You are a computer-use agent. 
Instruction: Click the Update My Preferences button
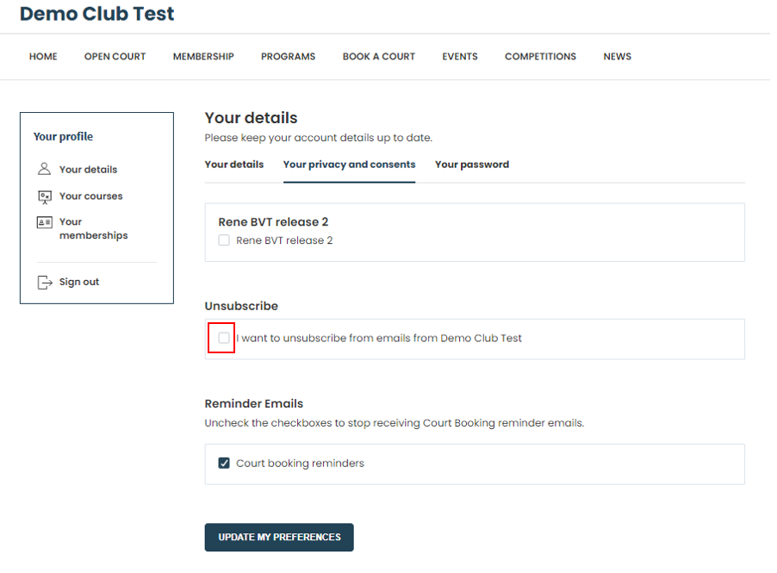coord(279,538)
